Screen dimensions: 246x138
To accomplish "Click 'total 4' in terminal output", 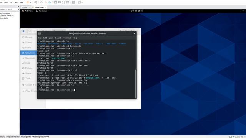I will (x=42, y=73).
